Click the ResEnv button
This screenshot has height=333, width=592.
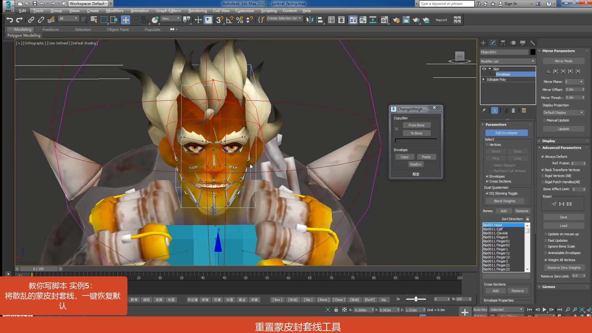coord(416,164)
